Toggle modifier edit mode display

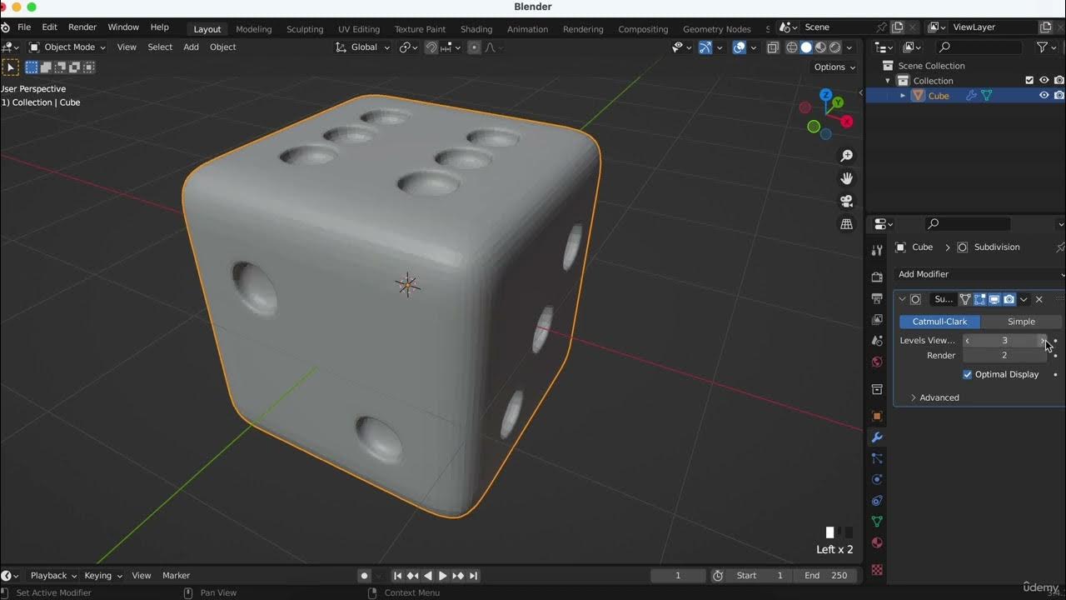(x=980, y=299)
